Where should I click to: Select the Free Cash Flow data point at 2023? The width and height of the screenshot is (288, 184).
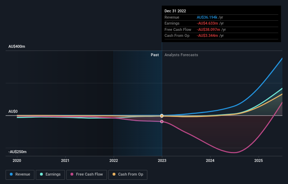tap(162, 121)
